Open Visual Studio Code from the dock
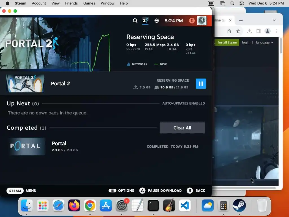 pyautogui.click(x=185, y=205)
